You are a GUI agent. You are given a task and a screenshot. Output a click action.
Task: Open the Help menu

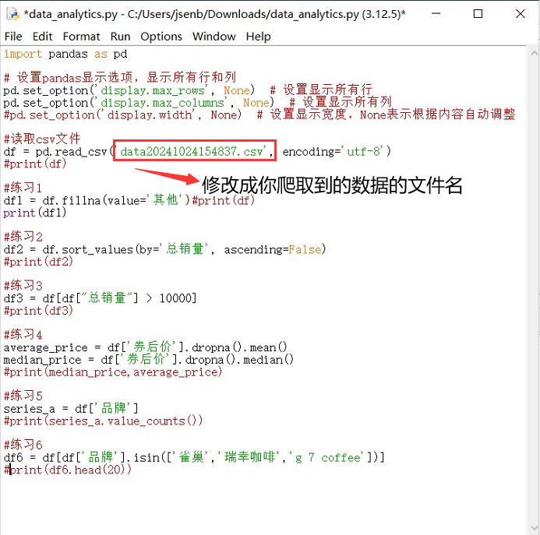click(258, 37)
